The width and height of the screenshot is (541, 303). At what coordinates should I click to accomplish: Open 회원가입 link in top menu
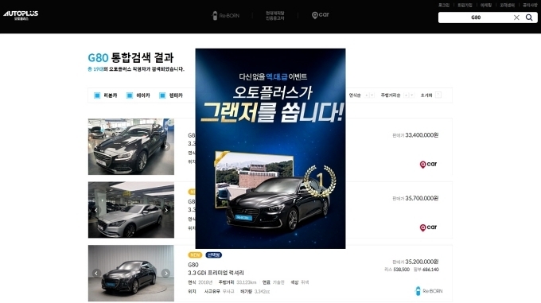(465, 6)
